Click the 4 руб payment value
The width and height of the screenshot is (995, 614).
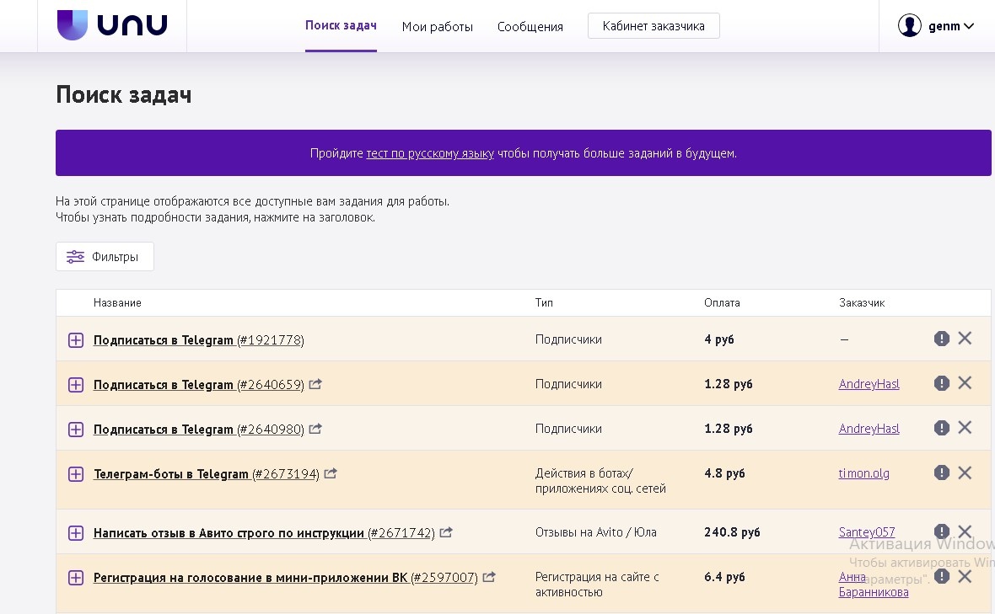click(719, 339)
